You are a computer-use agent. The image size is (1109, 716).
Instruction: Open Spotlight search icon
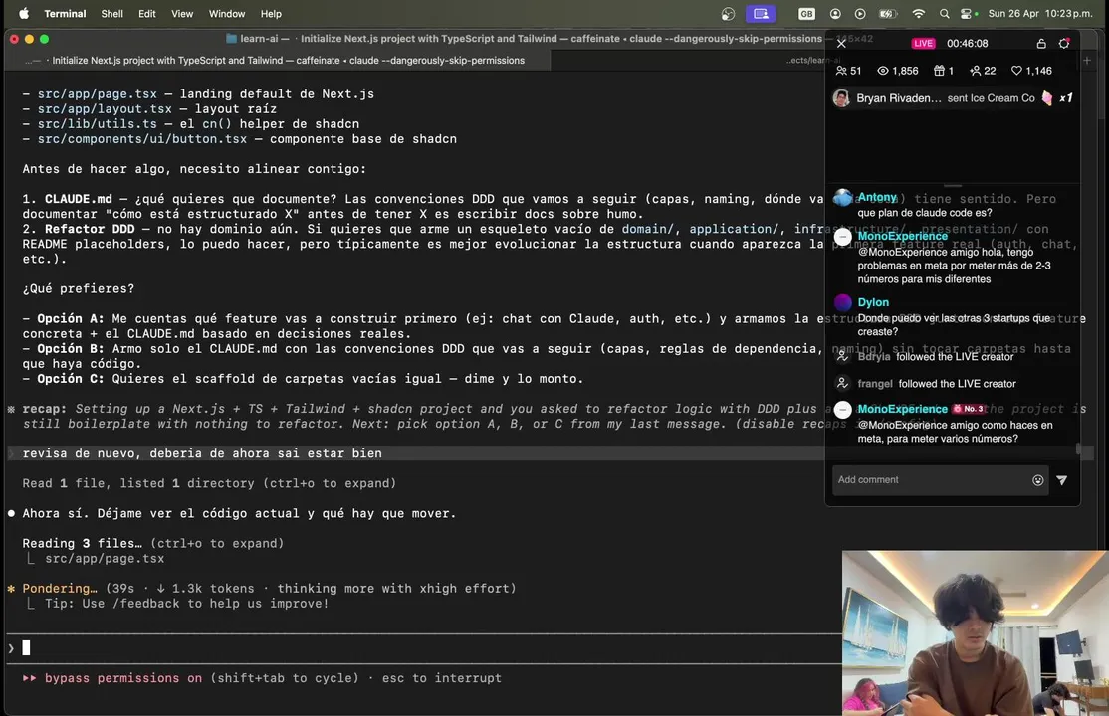(x=944, y=14)
